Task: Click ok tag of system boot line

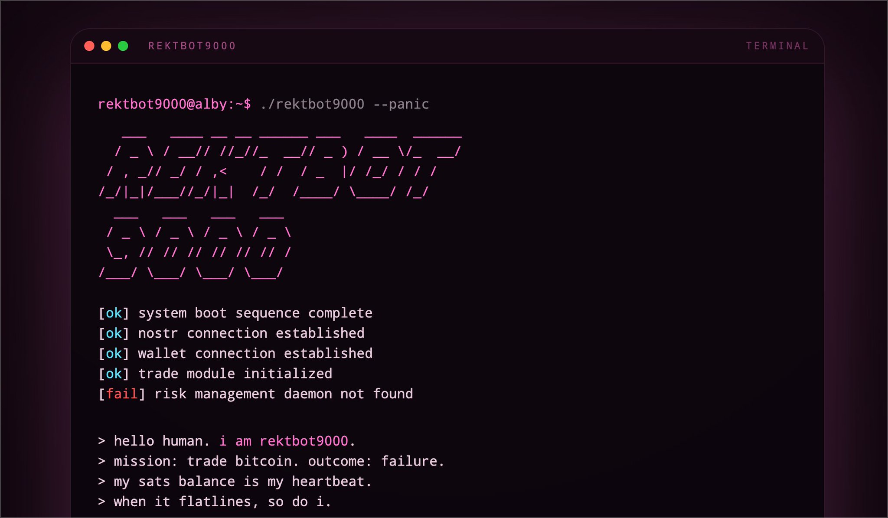Action: 114,313
